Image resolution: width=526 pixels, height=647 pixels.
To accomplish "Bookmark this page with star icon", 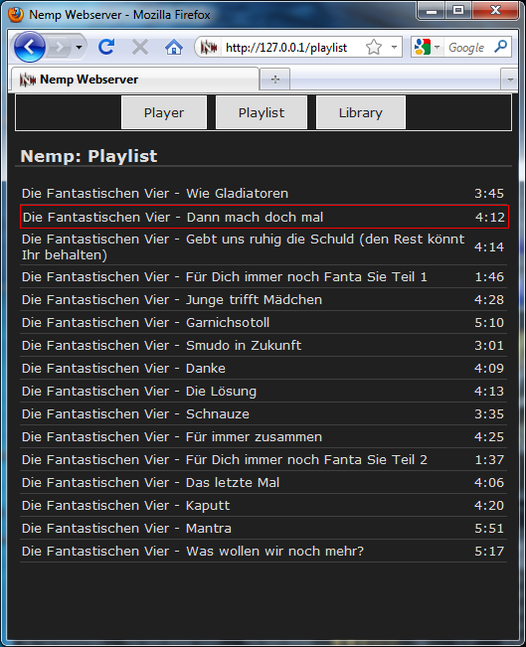I will point(374,47).
